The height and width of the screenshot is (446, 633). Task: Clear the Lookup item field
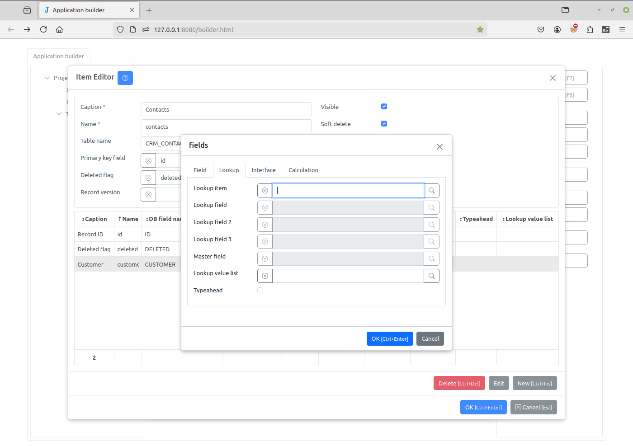265,191
